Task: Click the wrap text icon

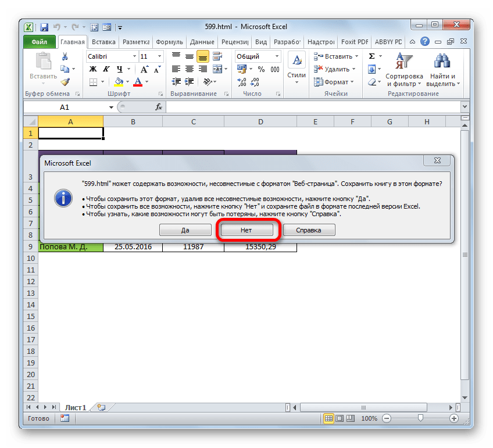Action: pyautogui.click(x=217, y=56)
